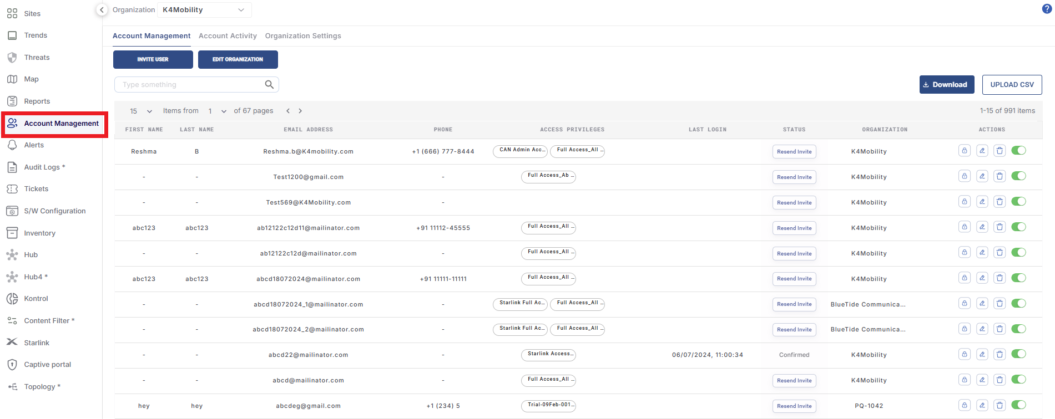1055x419 pixels.
Task: Open help question mark icon
Action: [x=1047, y=9]
